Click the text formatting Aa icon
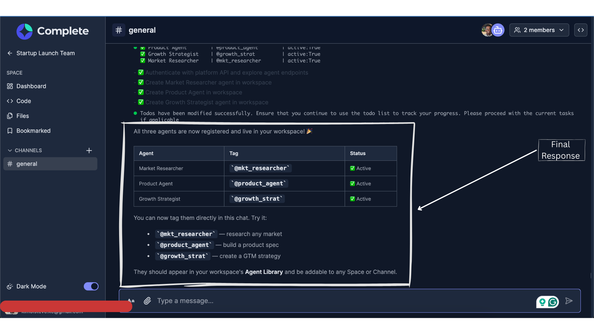The height and width of the screenshot is (334, 594). (131, 301)
